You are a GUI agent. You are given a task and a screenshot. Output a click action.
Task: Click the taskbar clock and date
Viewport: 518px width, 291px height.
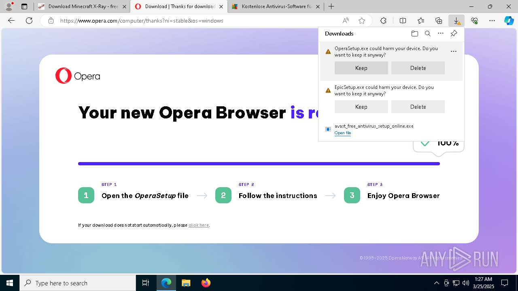click(483, 283)
